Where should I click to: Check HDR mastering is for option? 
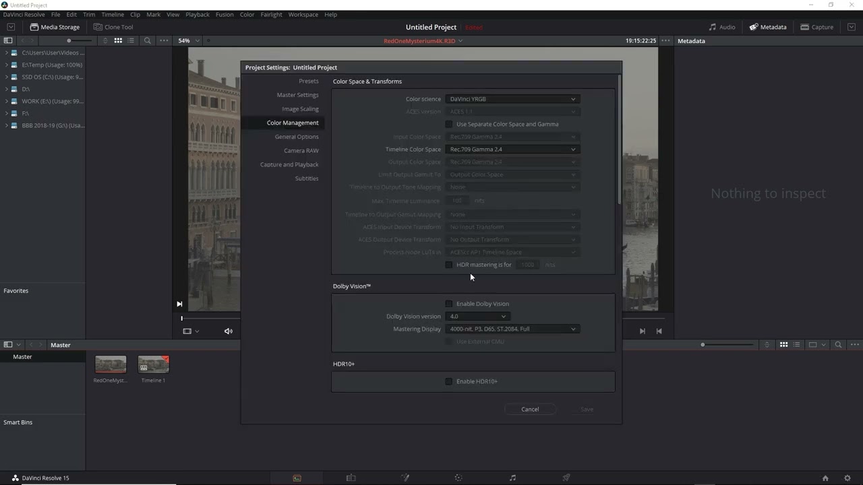coord(449,265)
